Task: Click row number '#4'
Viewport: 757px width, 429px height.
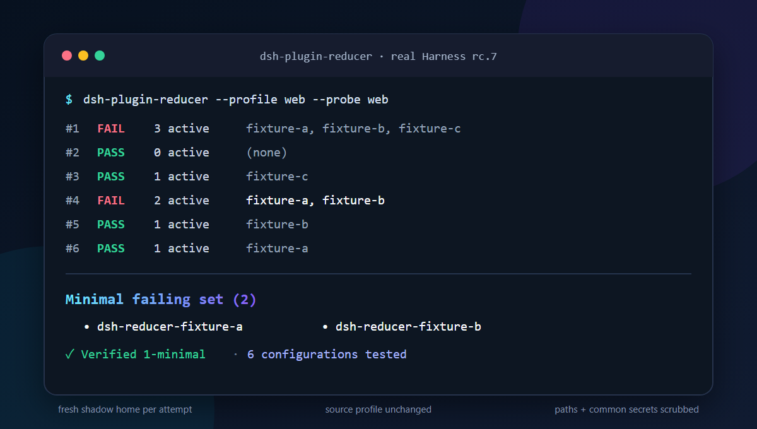Action: 73,201
